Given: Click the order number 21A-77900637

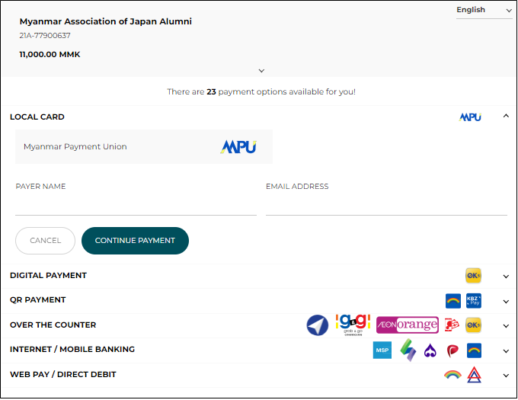Looking at the screenshot, I should pyautogui.click(x=45, y=36).
